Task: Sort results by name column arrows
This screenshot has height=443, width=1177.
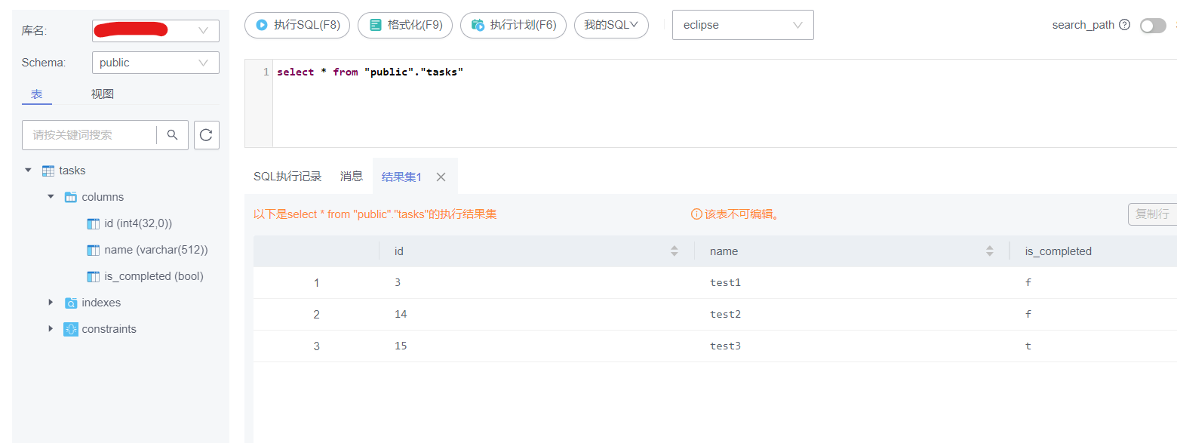Action: click(x=990, y=251)
